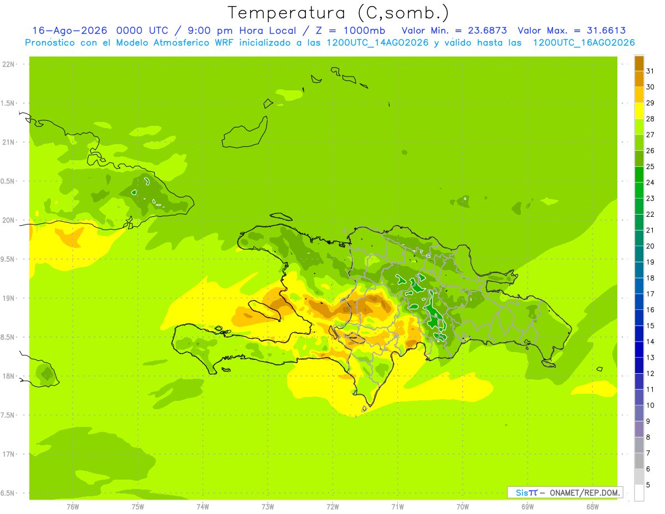Click the color bar label '26'
The image size is (665, 514).
point(651,151)
